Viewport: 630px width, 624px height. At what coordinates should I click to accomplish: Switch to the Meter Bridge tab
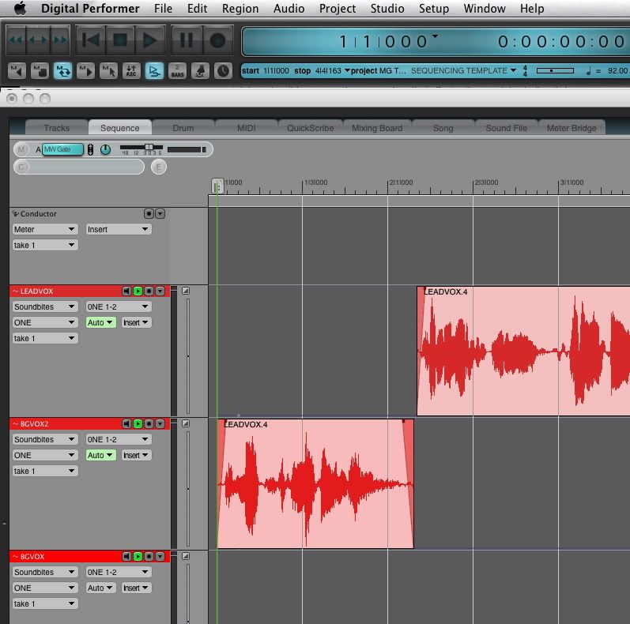point(572,128)
